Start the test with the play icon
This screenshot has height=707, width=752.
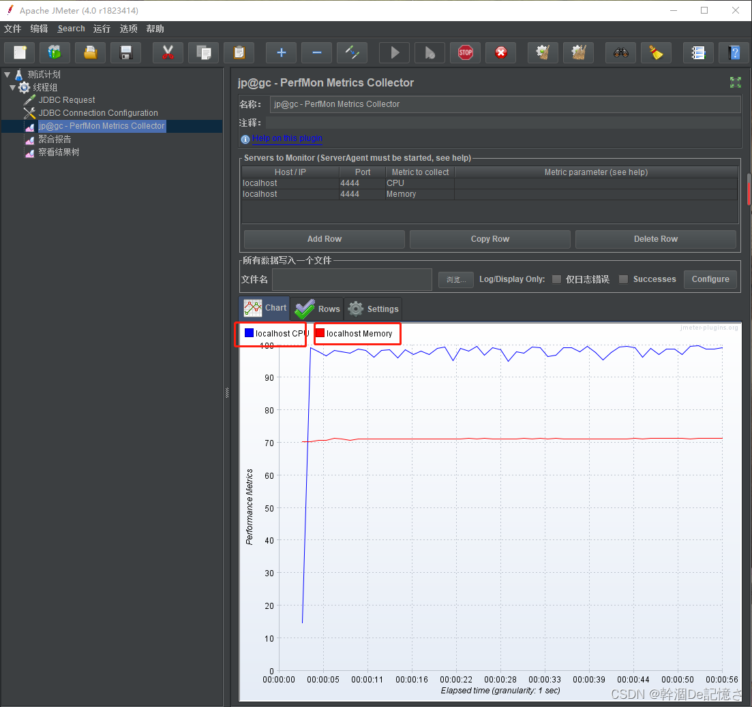[394, 52]
